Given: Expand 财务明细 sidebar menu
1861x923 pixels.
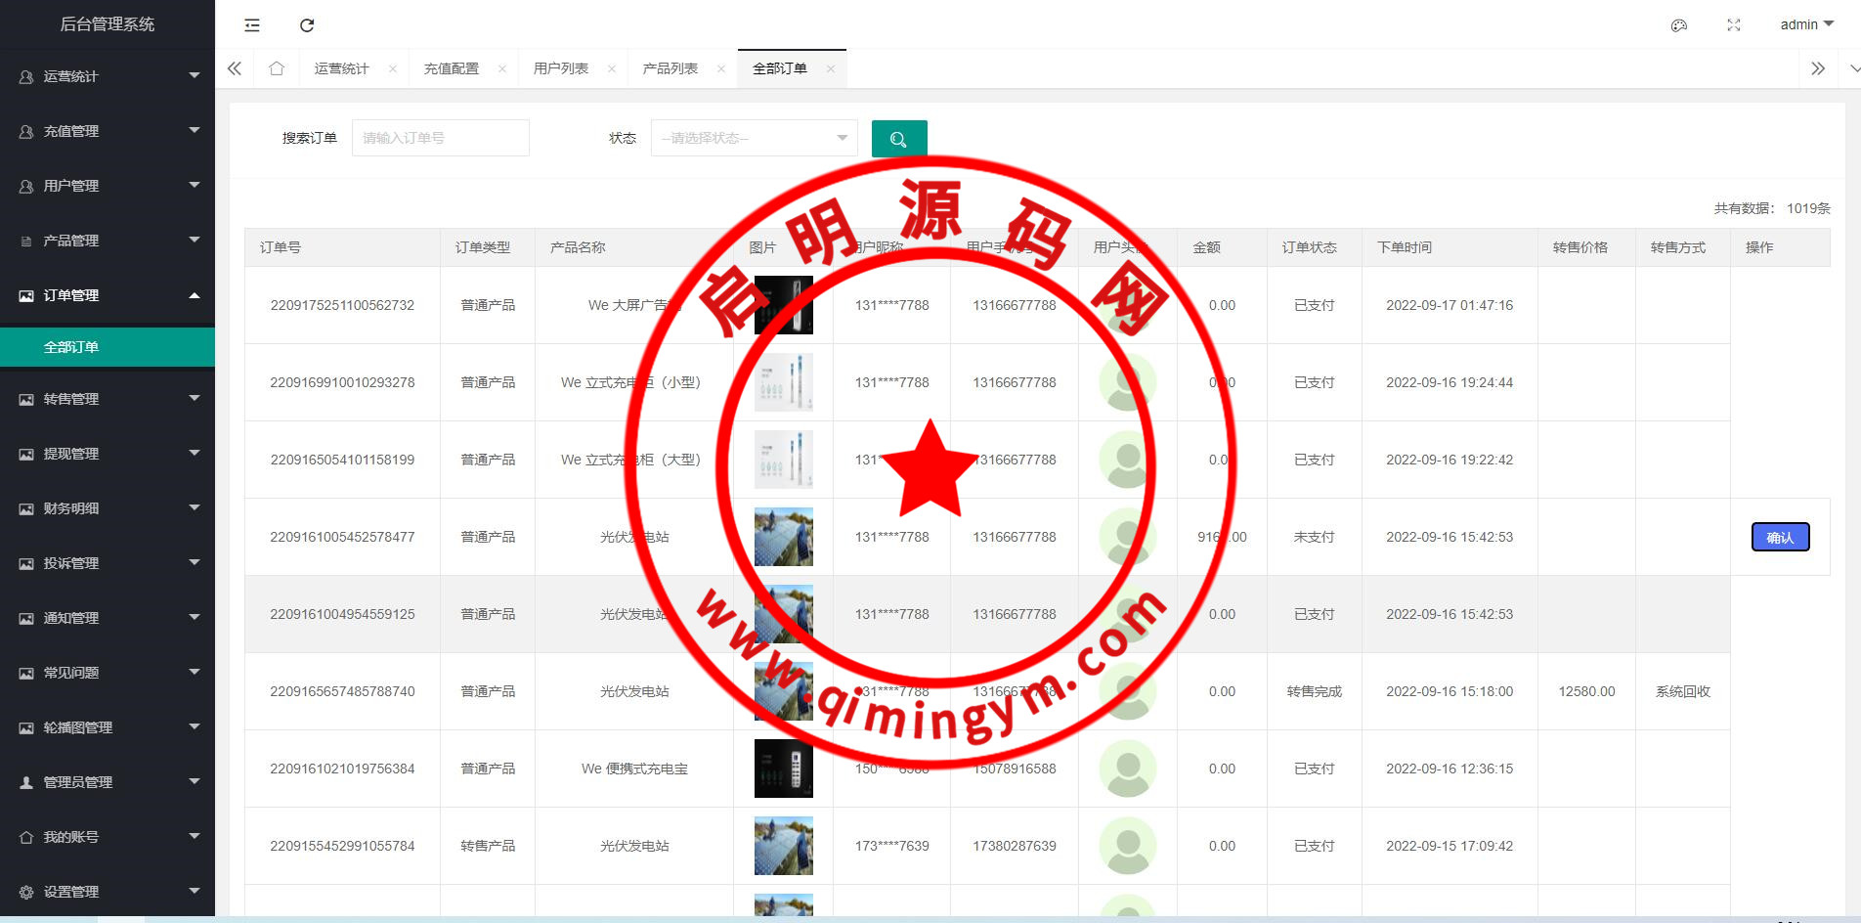Looking at the screenshot, I should click(x=108, y=508).
